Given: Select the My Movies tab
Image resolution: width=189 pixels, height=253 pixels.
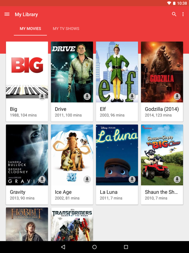Looking at the screenshot, I should pyautogui.click(x=30, y=29).
